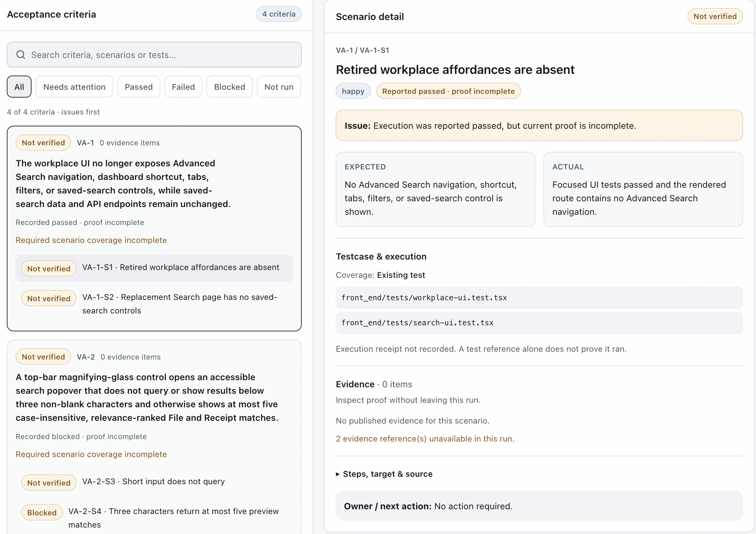Click Required scenario coverage incomplete under VA-1

click(91, 240)
